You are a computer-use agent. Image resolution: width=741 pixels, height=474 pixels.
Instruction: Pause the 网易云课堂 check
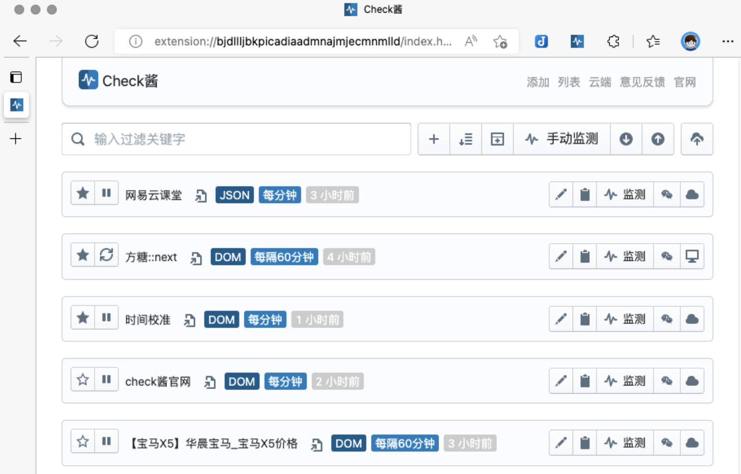pos(106,193)
